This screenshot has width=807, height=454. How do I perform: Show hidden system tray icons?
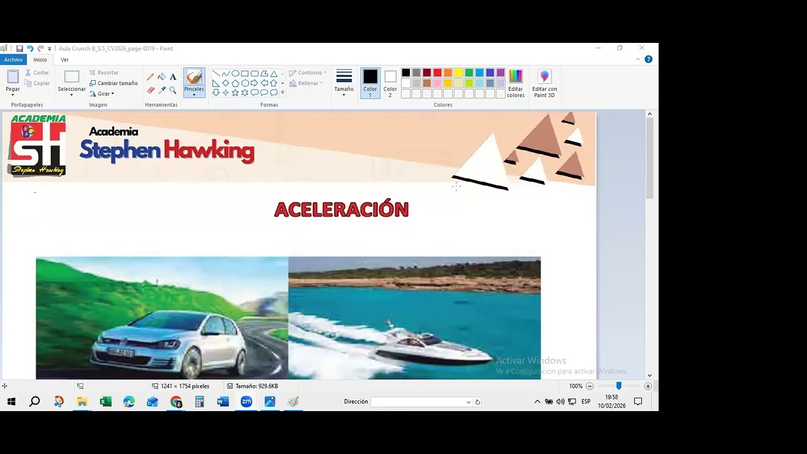pos(537,402)
